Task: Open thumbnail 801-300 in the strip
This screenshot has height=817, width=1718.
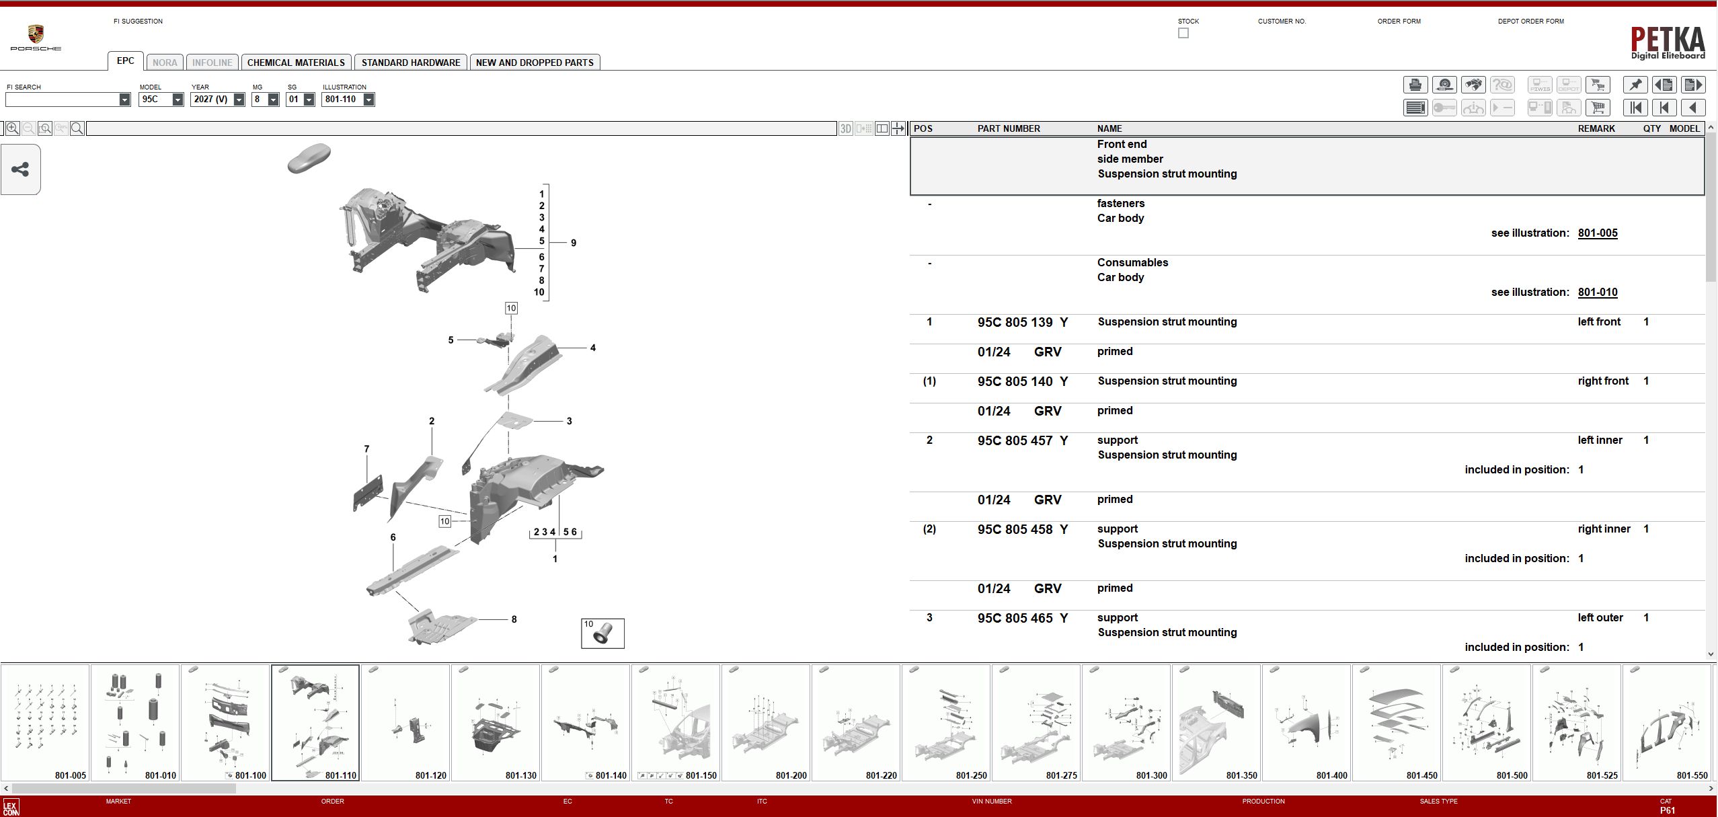Action: coord(1126,723)
